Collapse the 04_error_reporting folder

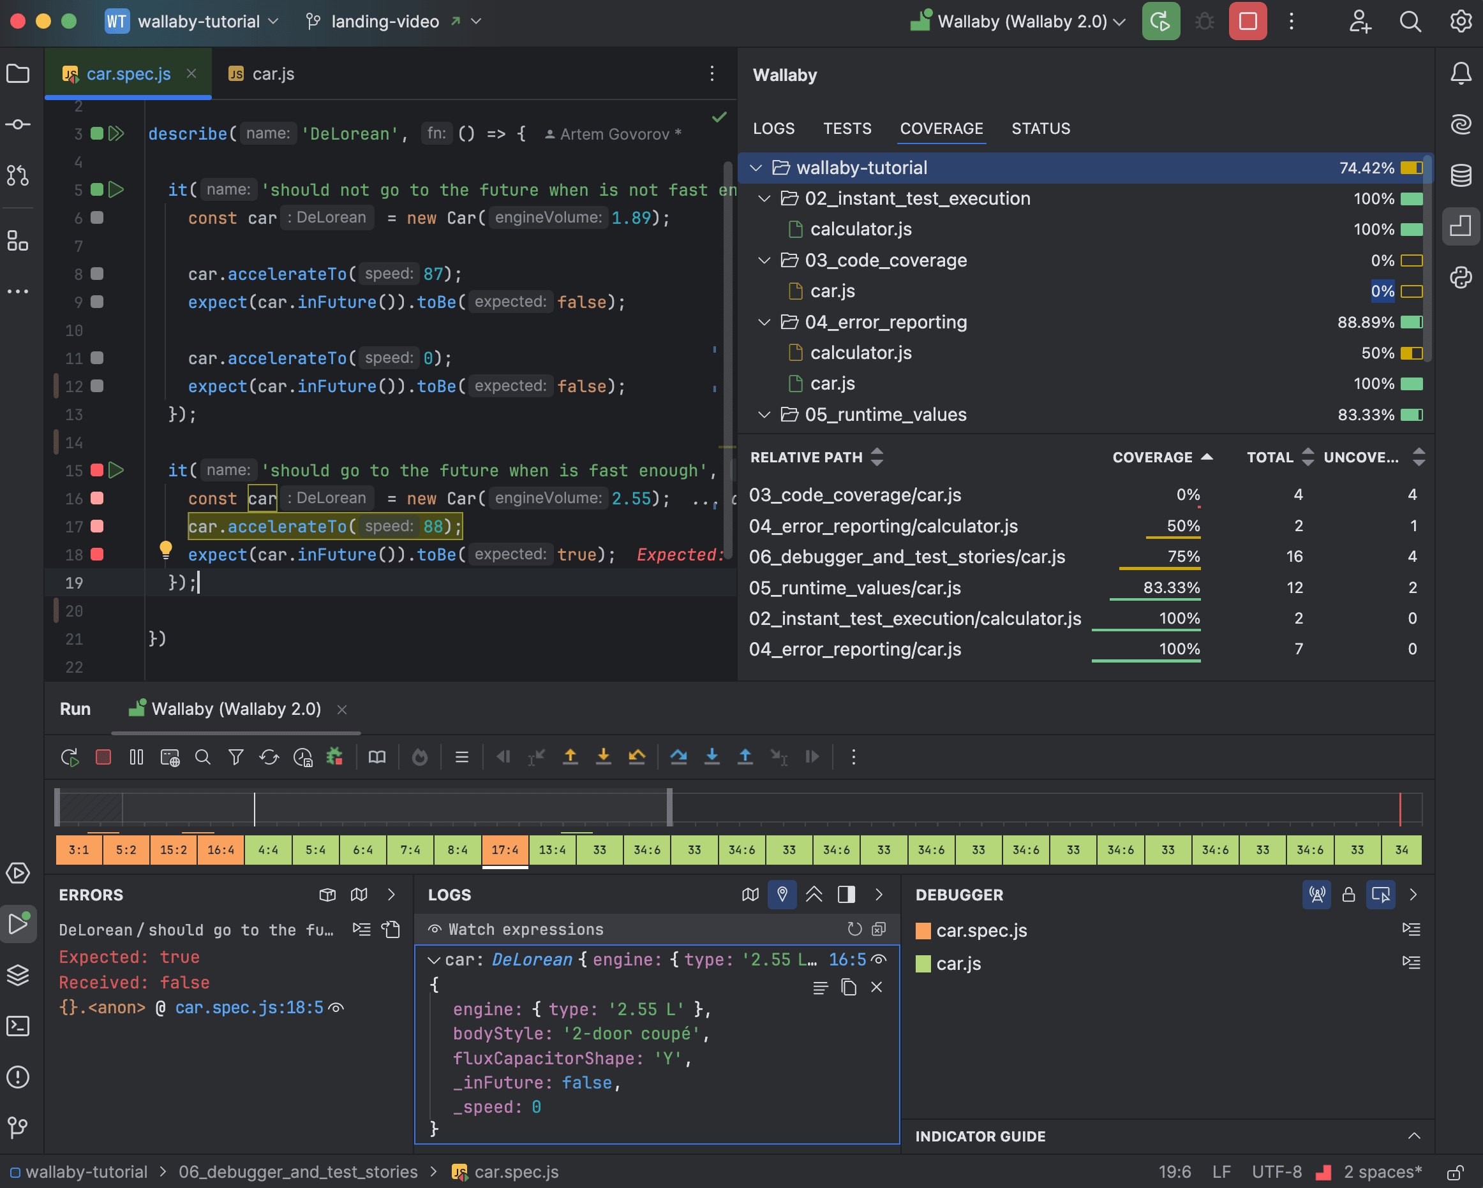764,323
